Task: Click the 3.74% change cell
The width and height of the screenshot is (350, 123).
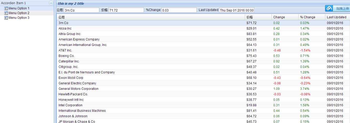Action: tap(305, 89)
